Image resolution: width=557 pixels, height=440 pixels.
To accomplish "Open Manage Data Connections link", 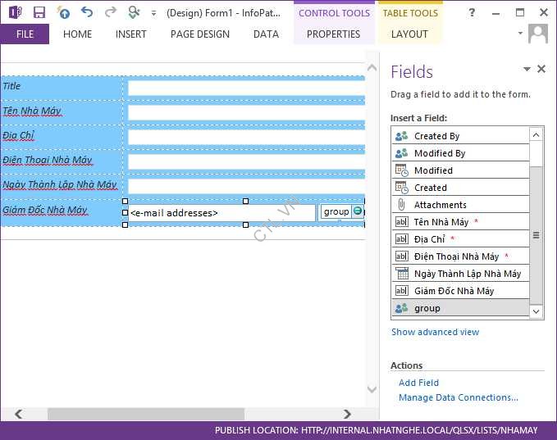I will click(458, 397).
